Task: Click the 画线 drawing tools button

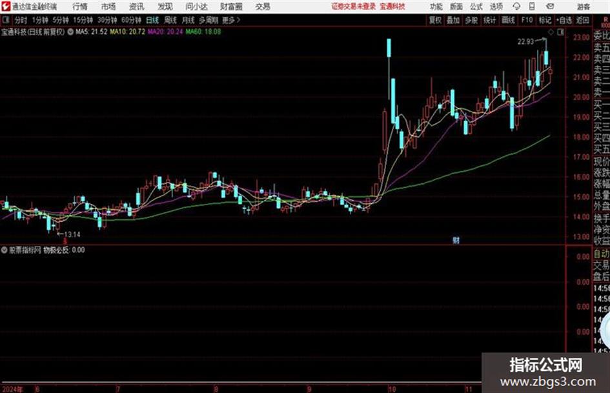Action: [x=509, y=20]
